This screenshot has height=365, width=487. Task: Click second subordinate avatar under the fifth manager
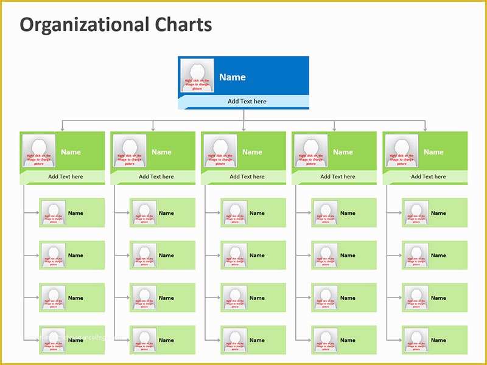[416, 255]
